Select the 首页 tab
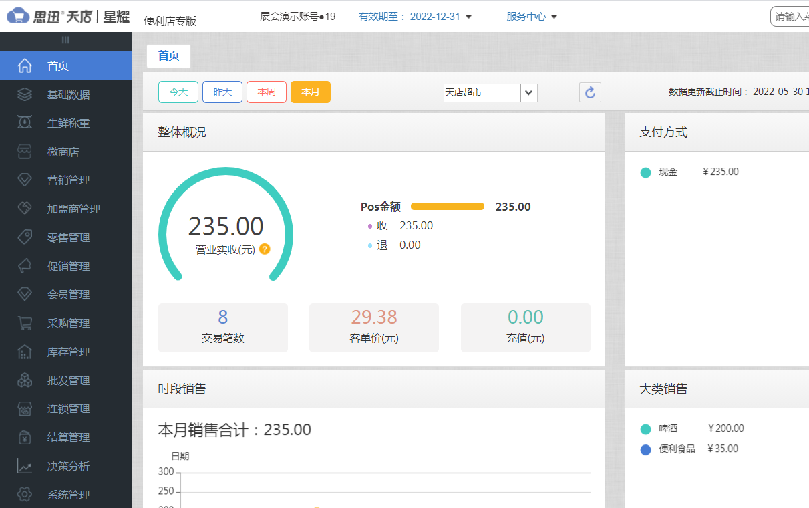This screenshot has height=508, width=809. pyautogui.click(x=168, y=56)
